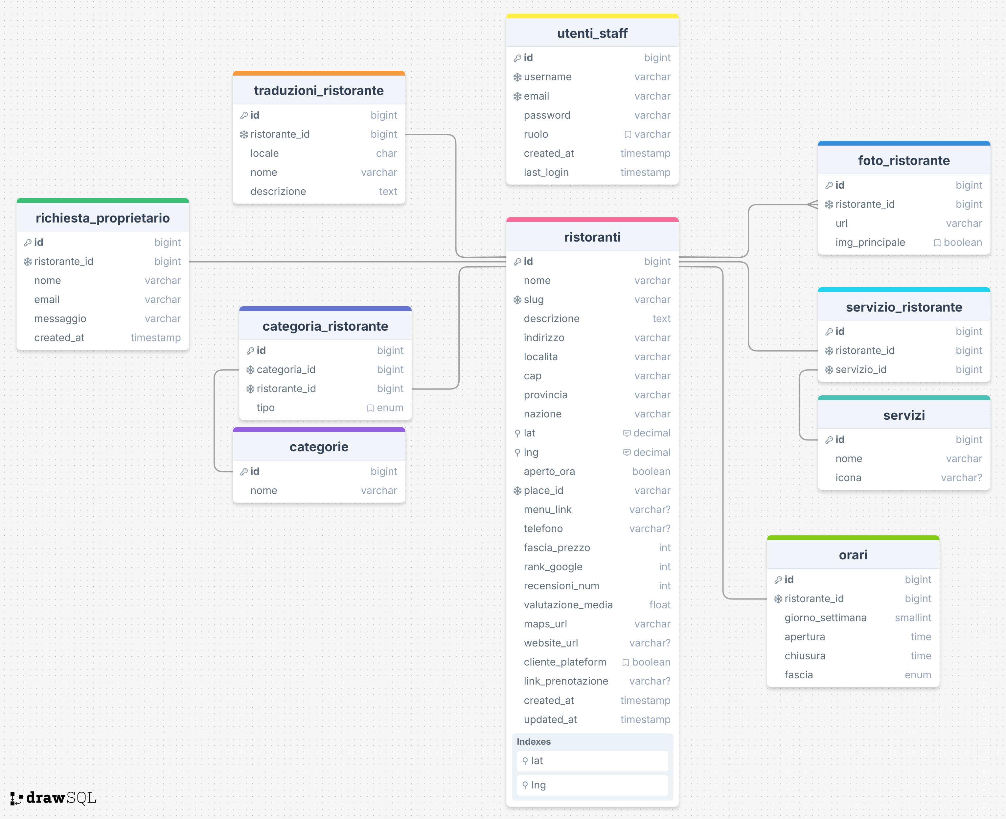This screenshot has width=1006, height=819.
Task: Click cliente_plateform boolean row
Action: (592, 662)
